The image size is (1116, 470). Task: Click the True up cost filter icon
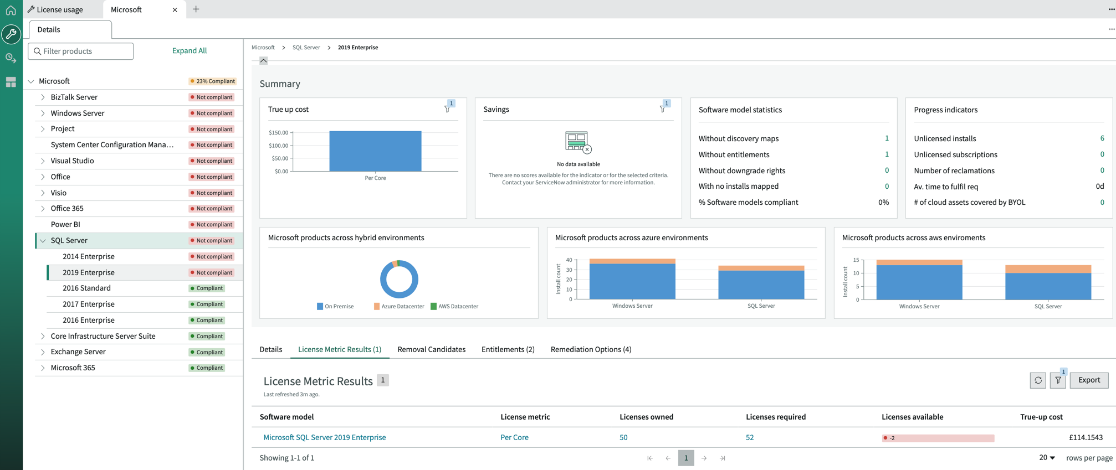point(448,109)
